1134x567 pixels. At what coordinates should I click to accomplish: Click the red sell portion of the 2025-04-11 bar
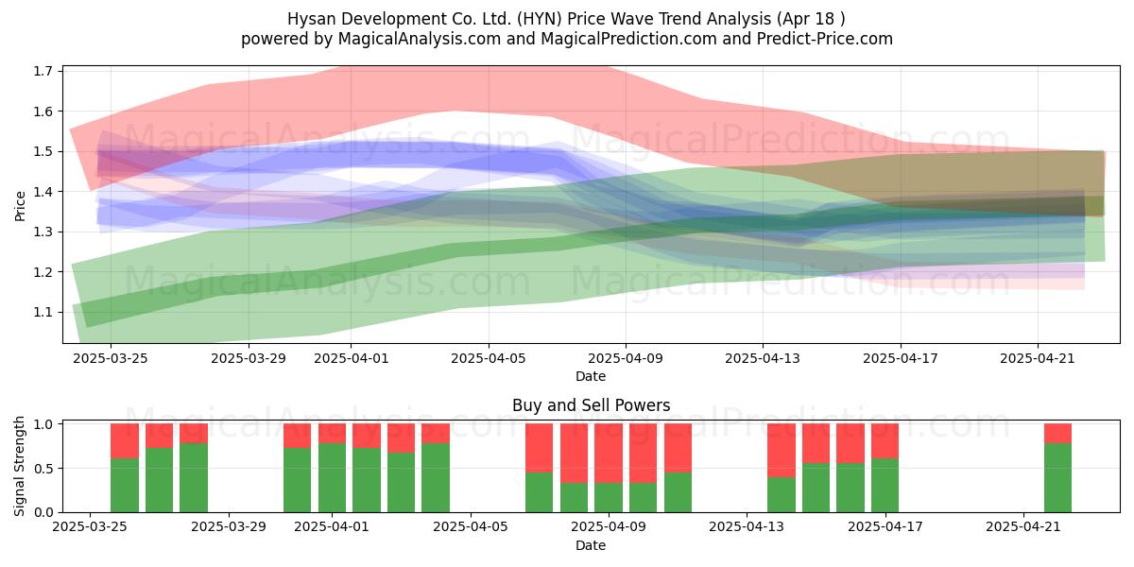point(678,448)
